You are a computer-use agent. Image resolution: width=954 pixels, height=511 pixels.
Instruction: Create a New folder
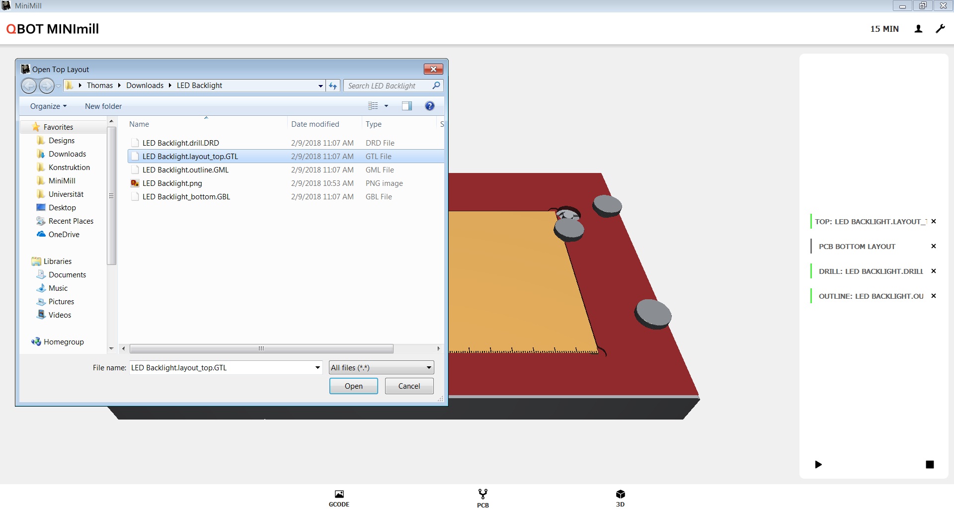pos(103,106)
